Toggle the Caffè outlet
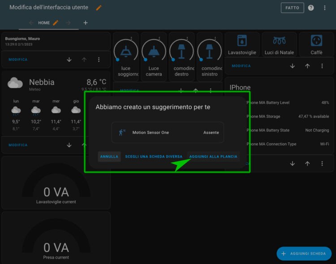The image size is (336, 264). point(316,45)
